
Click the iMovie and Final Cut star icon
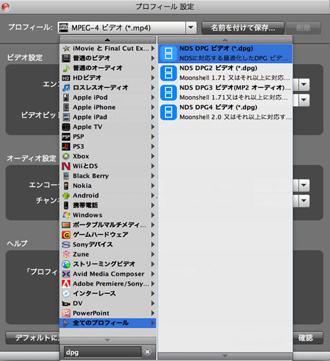pos(66,48)
